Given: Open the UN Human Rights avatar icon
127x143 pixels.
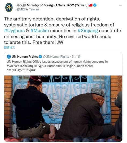Looking at the screenshot, I should 9,57.
